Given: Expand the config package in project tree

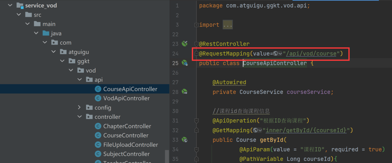Looking at the screenshot, I should 80,108.
